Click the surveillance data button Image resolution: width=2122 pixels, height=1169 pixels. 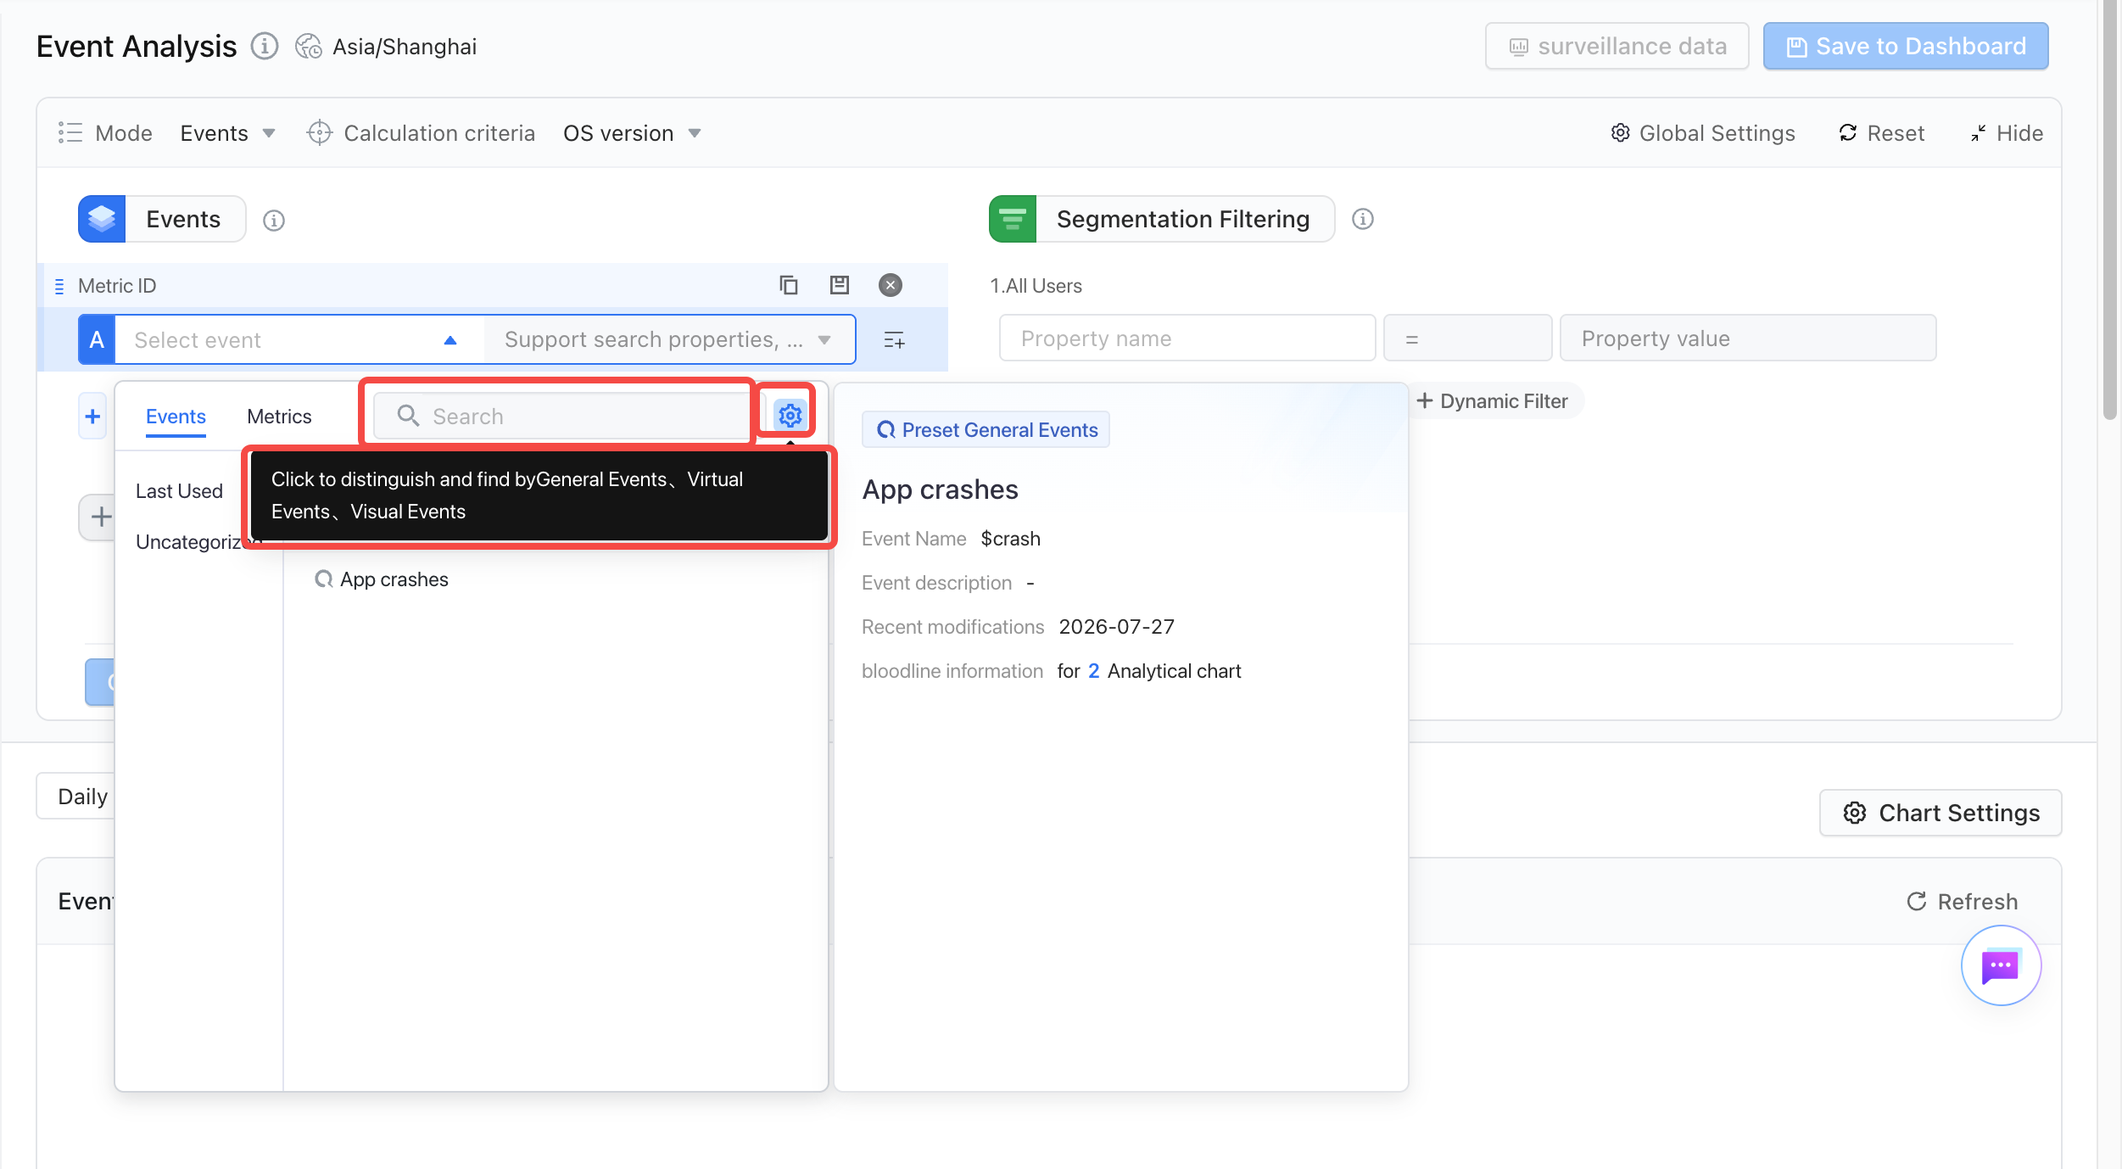coord(1617,46)
